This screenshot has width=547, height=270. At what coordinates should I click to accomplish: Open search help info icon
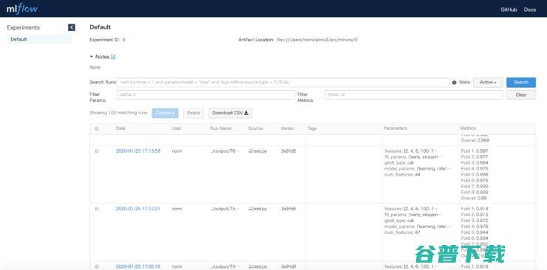pos(454,83)
